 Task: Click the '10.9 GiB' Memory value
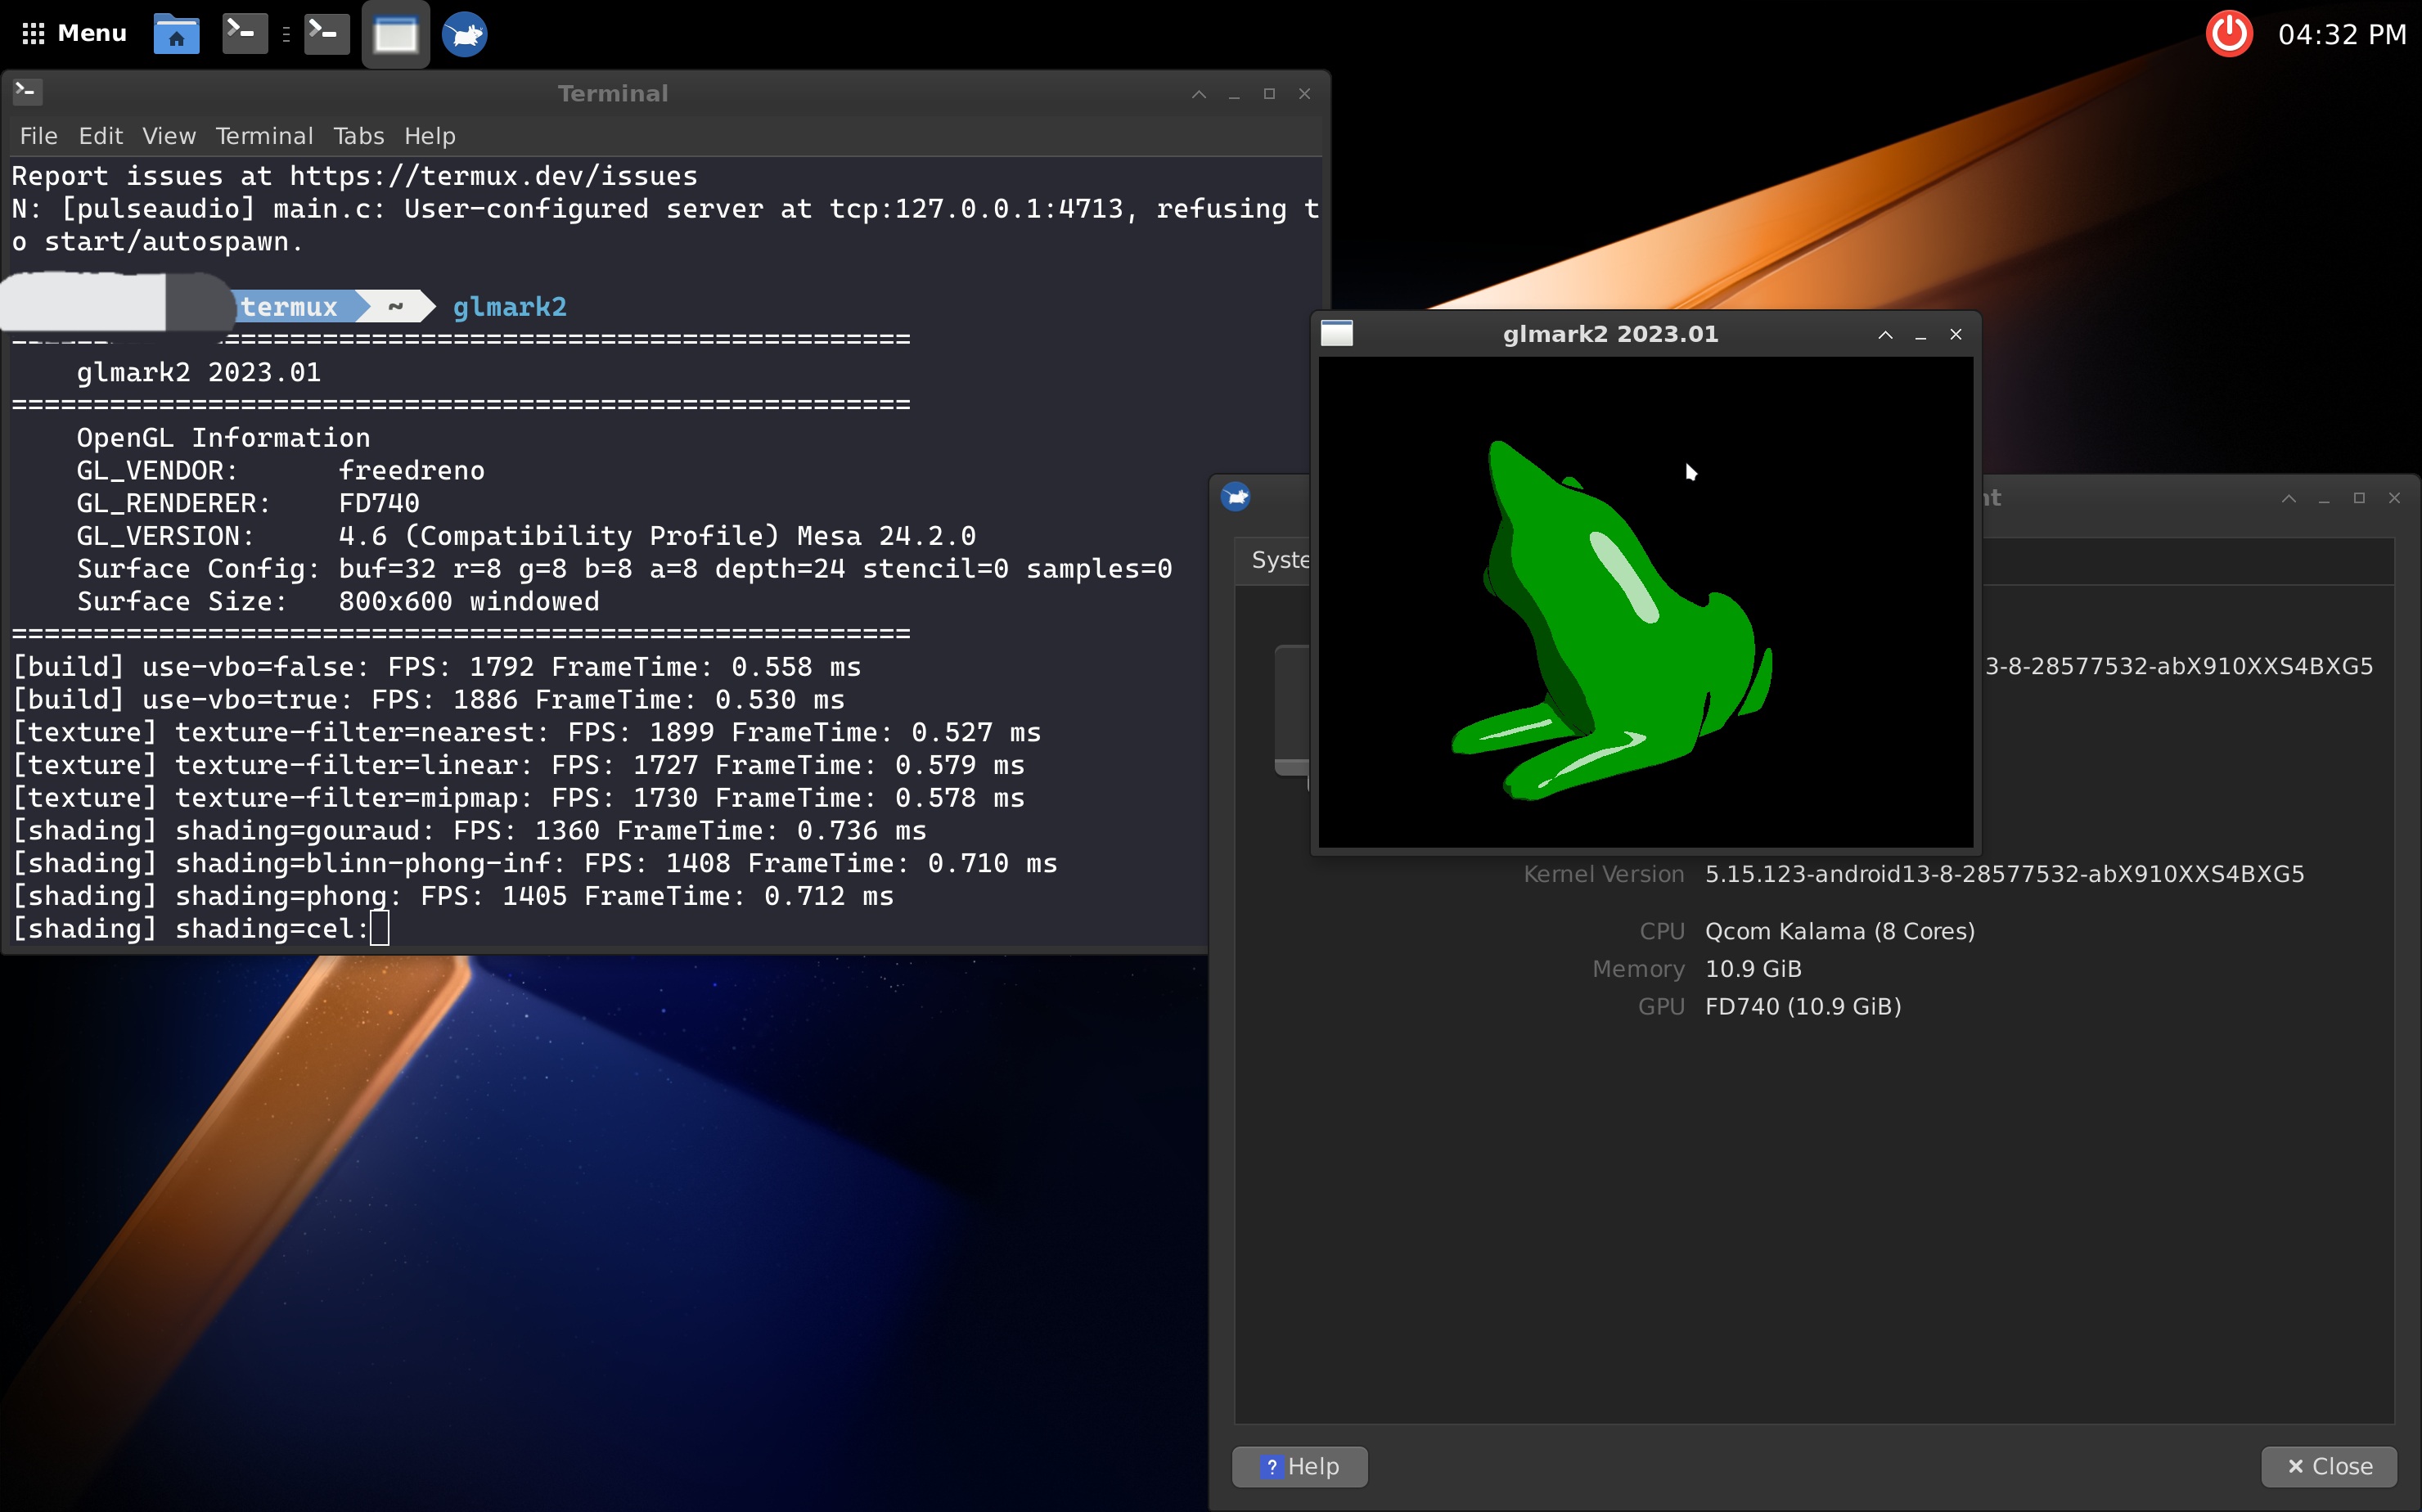(x=1753, y=968)
